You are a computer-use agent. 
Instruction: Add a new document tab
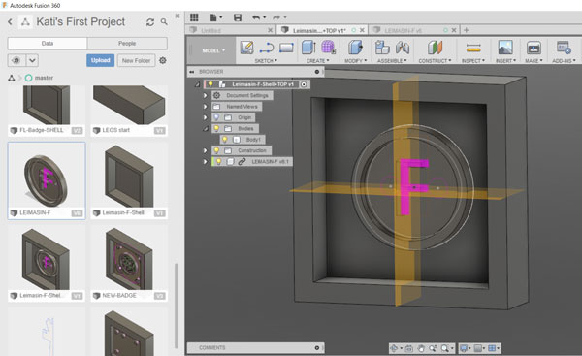[467, 30]
